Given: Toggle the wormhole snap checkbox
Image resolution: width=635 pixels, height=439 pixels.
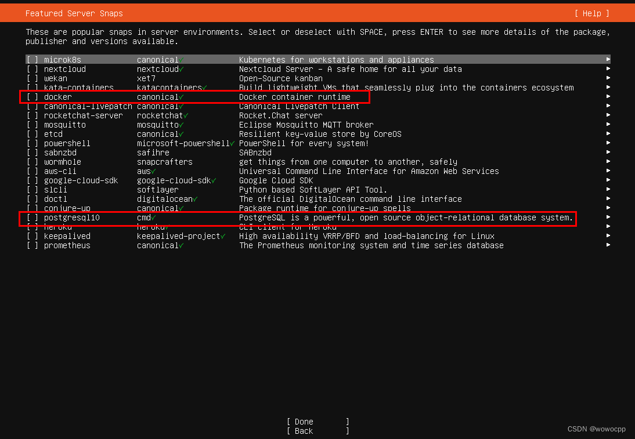Looking at the screenshot, I should [x=33, y=162].
